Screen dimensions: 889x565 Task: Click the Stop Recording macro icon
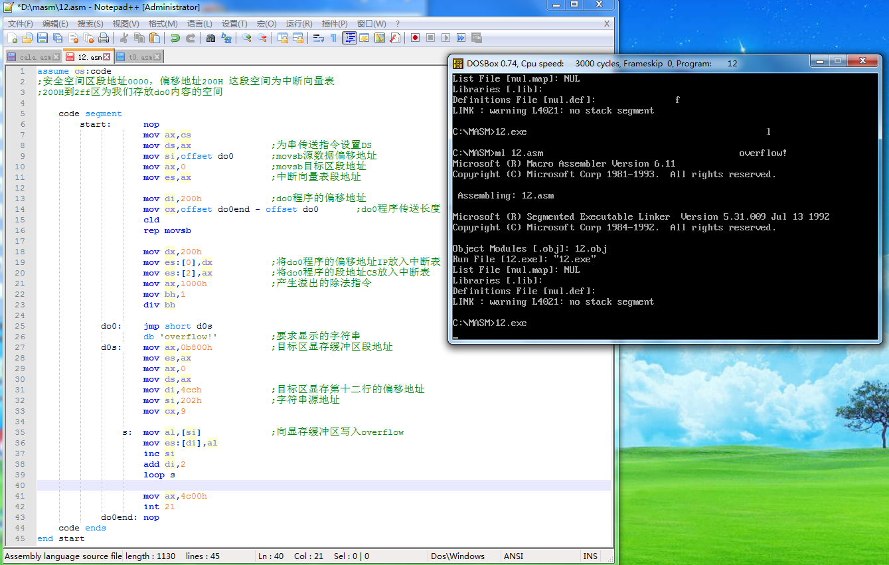point(430,38)
